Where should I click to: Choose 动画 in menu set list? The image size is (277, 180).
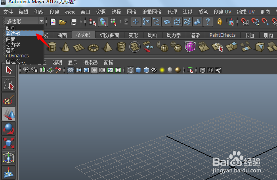coord(24,28)
